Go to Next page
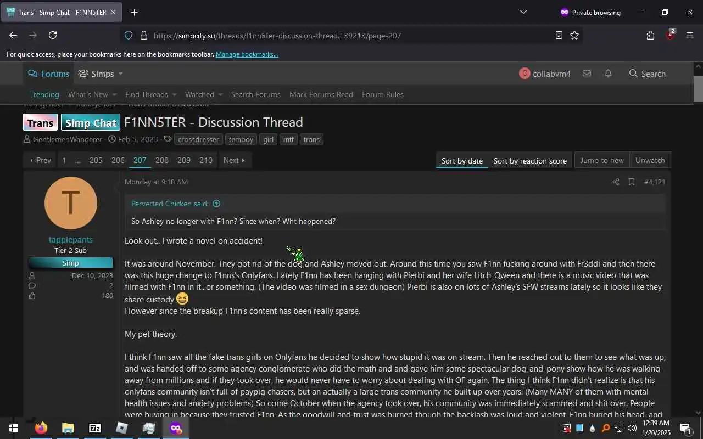 [x=234, y=160]
